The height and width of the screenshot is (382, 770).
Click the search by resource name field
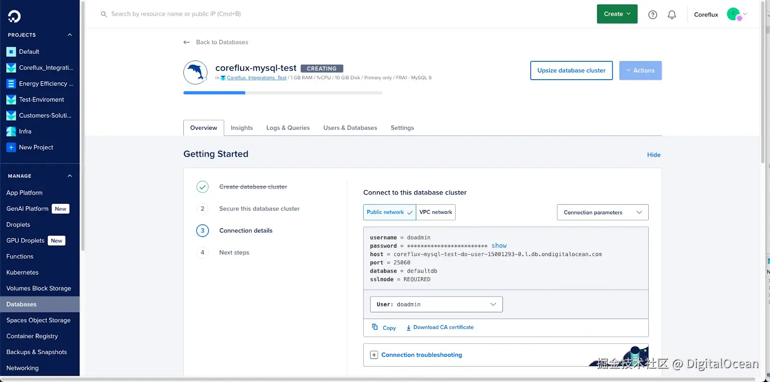(x=176, y=14)
